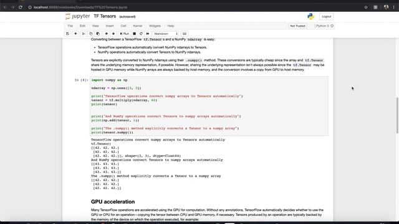Click the (autosaved) status text
Image resolution: width=399 pixels, height=224 pixels.
pos(127,17)
